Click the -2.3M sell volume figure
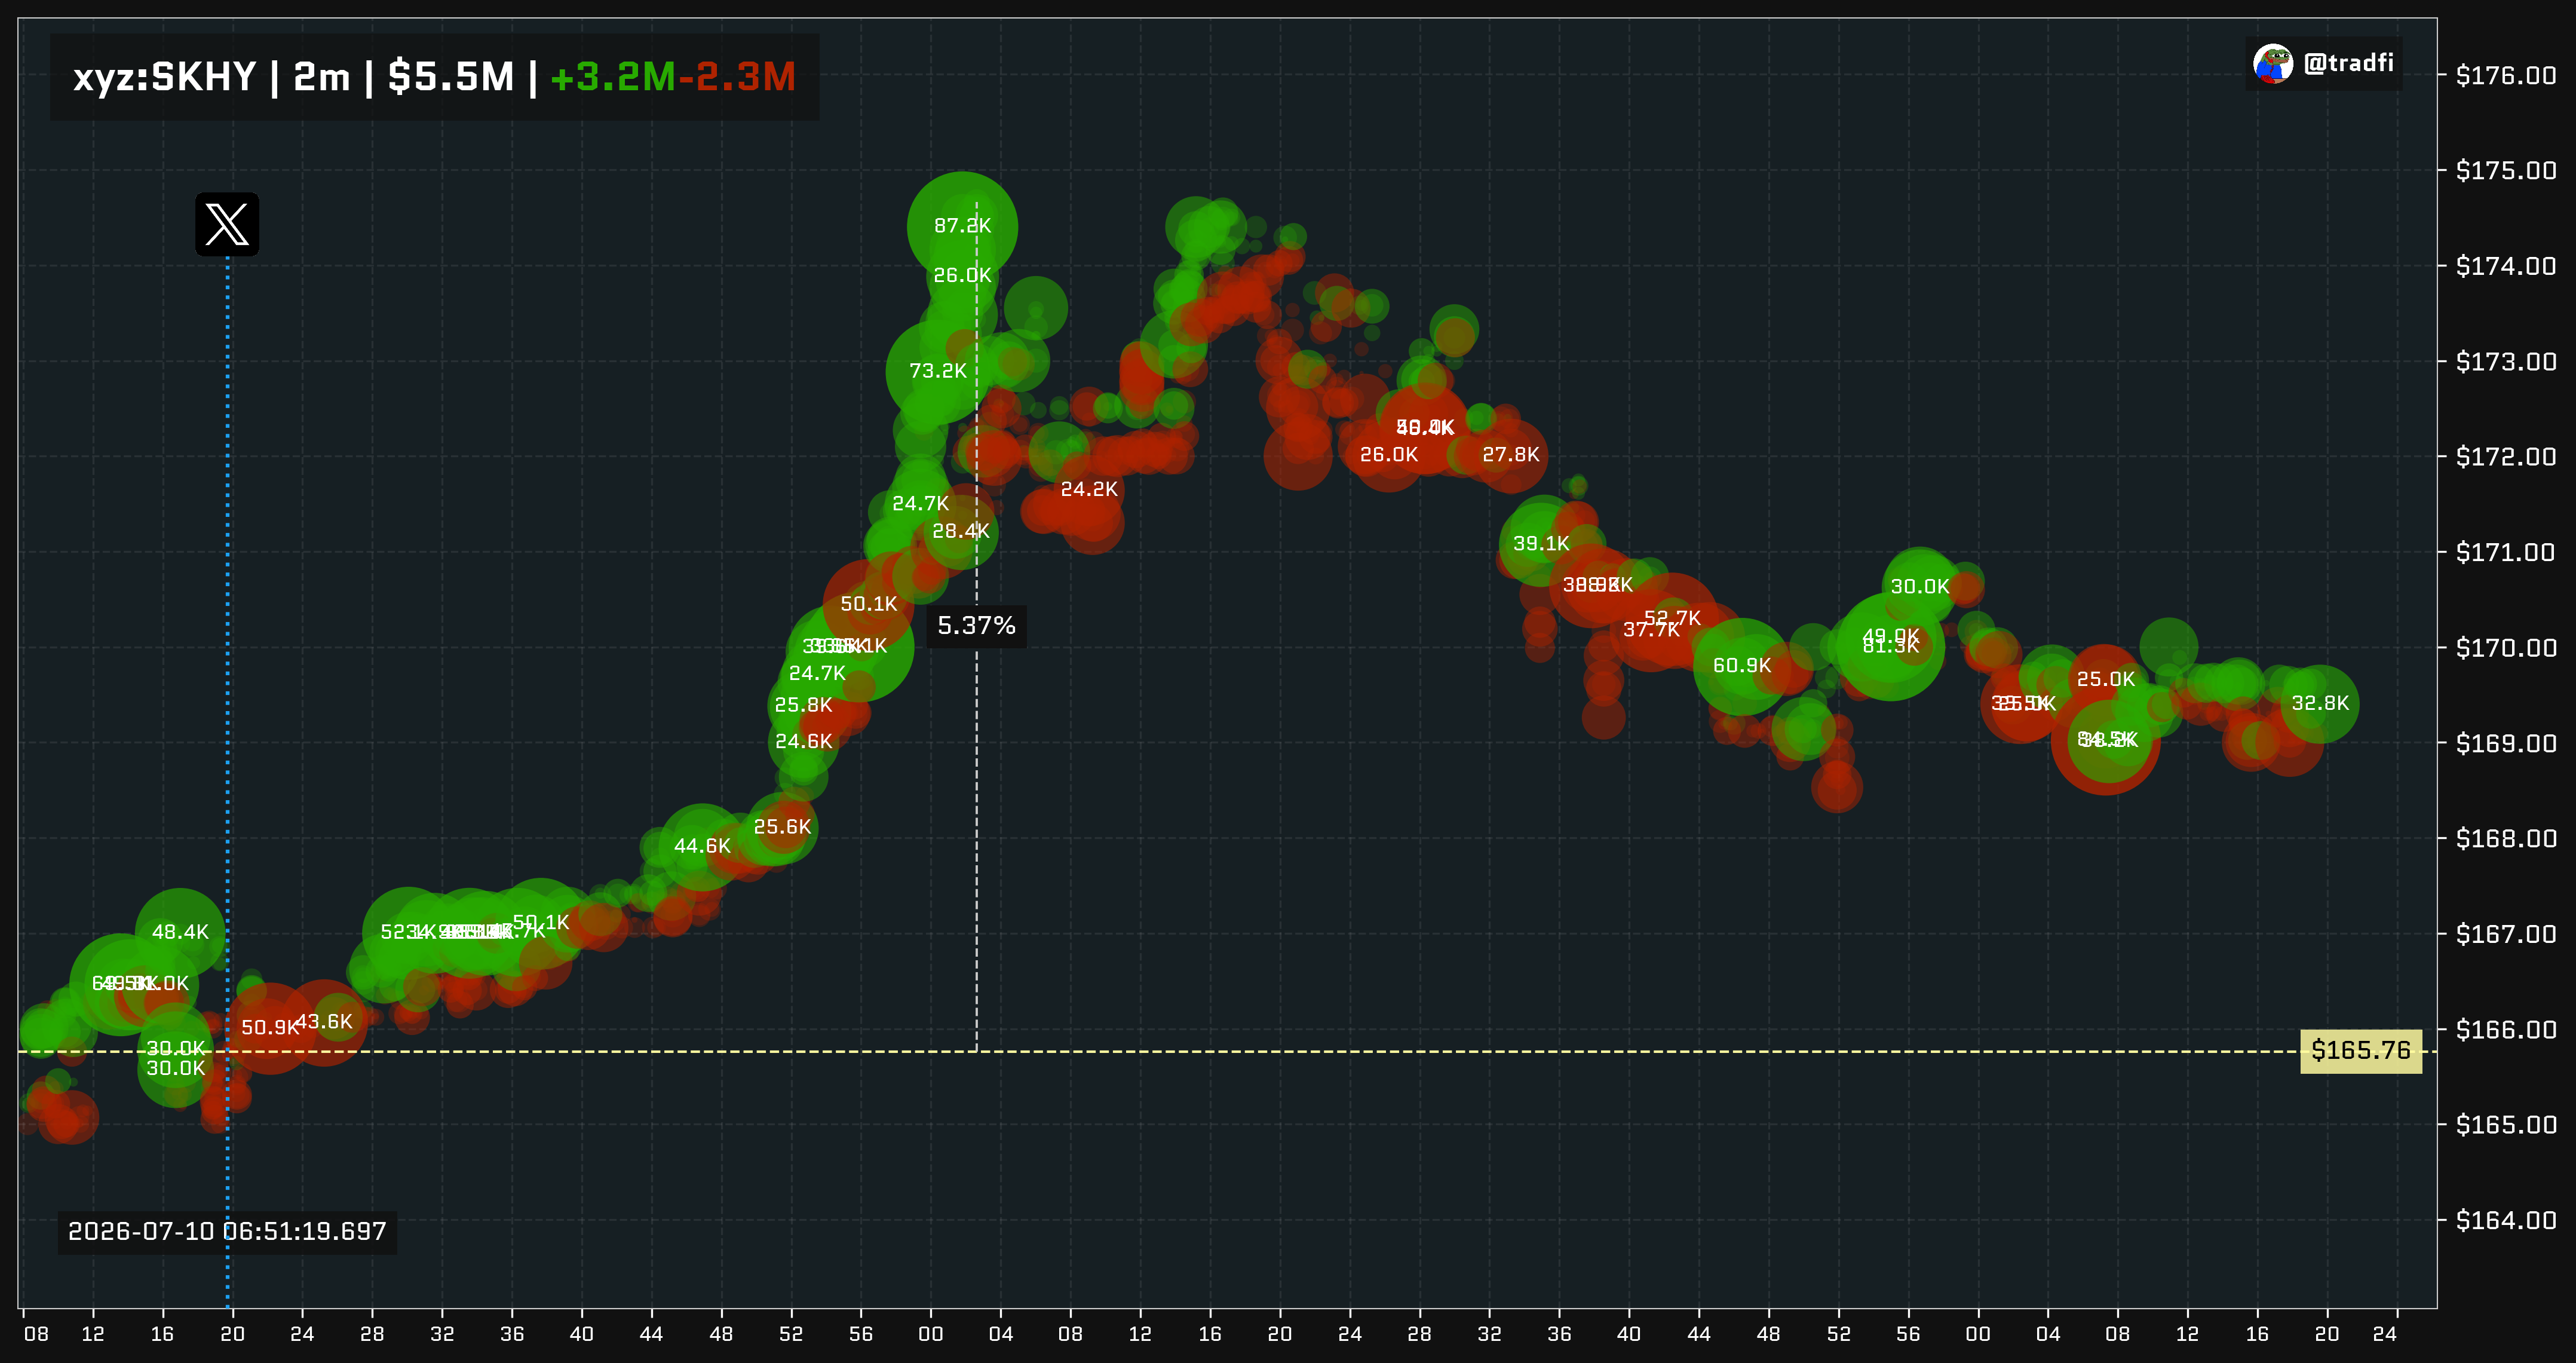Viewport: 2576px width, 1363px height. click(737, 77)
